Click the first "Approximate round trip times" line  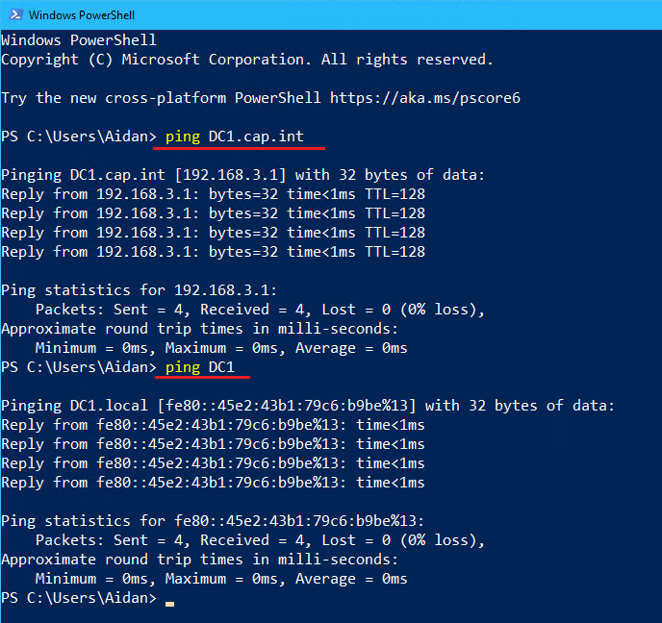tap(199, 329)
